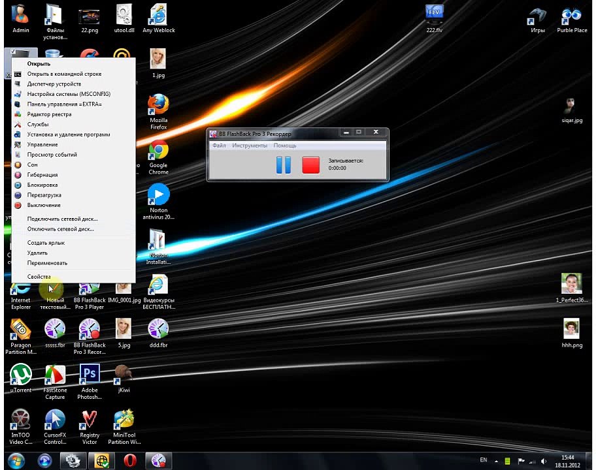Select Управление in the context menu
Image resolution: width=596 pixels, height=470 pixels.
73,145
